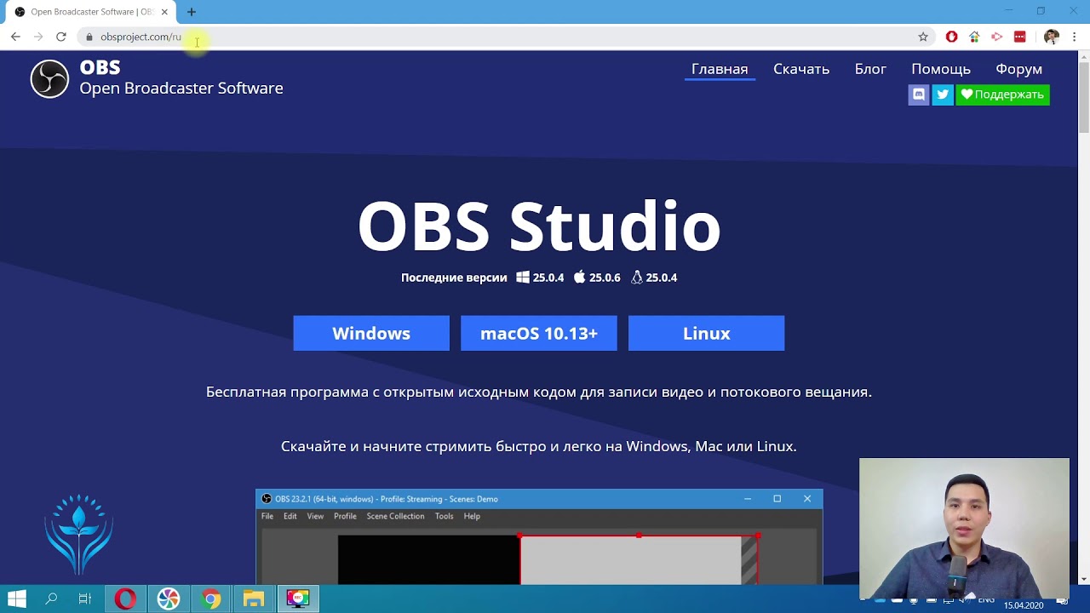1090x613 pixels.
Task: Open the Windows Start menu
Action: tap(16, 599)
